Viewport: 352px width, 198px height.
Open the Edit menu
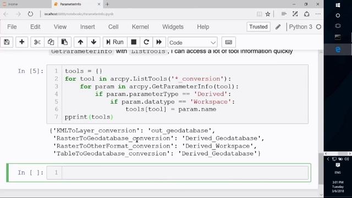35,27
